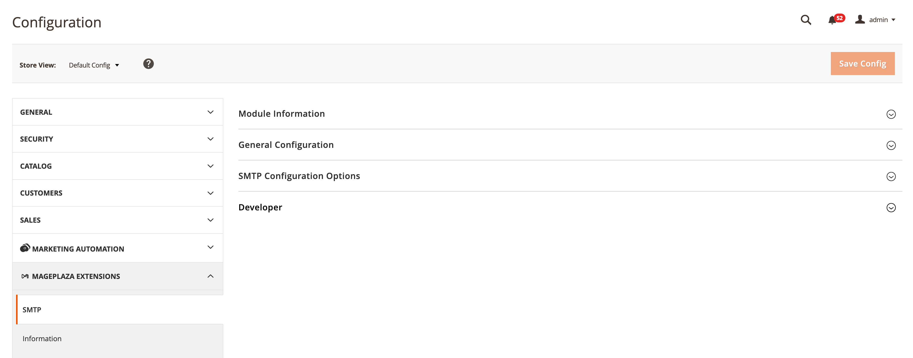The height and width of the screenshot is (358, 913).
Task: Click the Marketing Automation logo icon
Action: pos(25,248)
